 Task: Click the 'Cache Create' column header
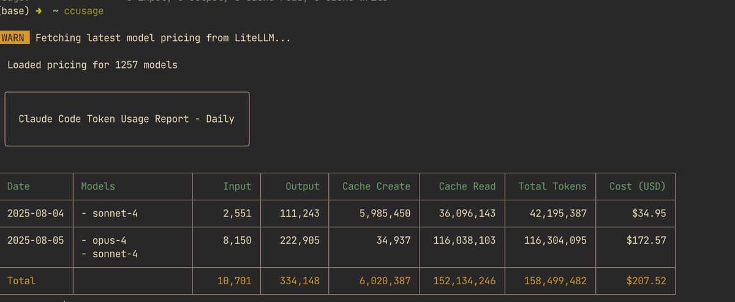[x=376, y=186]
